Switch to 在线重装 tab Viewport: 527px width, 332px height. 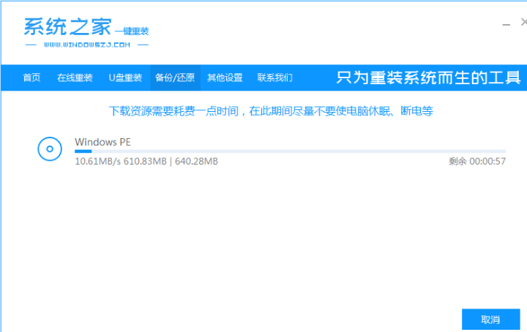click(75, 78)
